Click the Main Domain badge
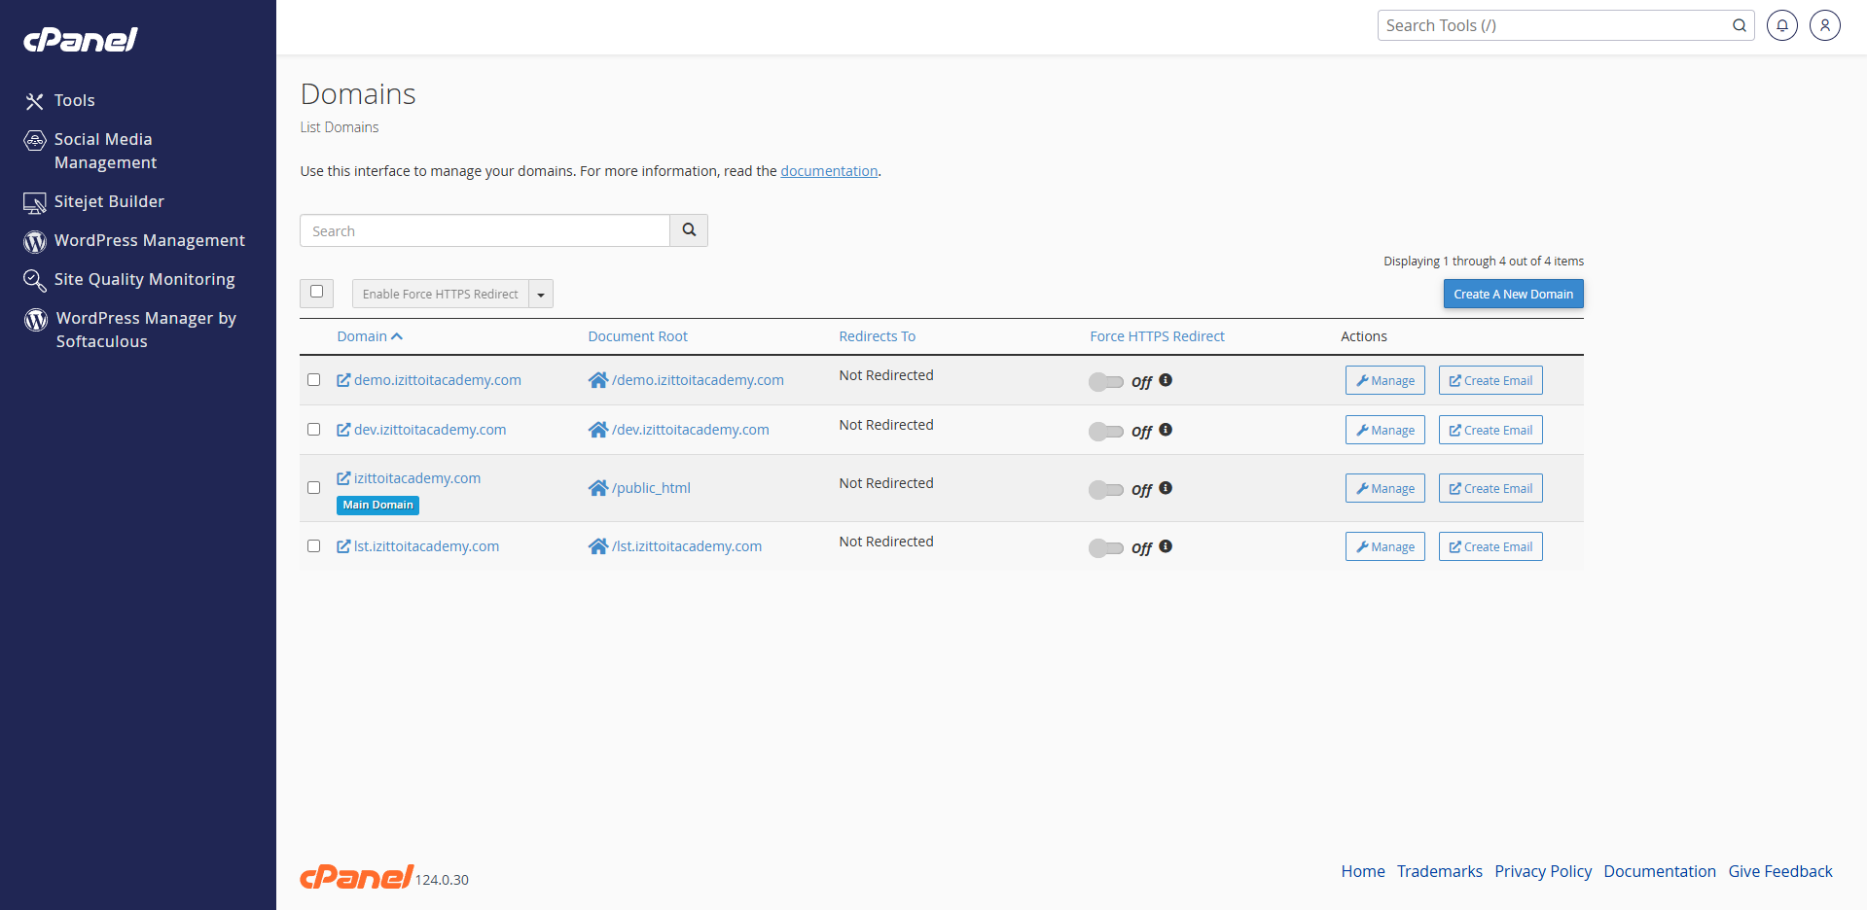Viewport: 1867px width, 910px height. click(x=377, y=506)
